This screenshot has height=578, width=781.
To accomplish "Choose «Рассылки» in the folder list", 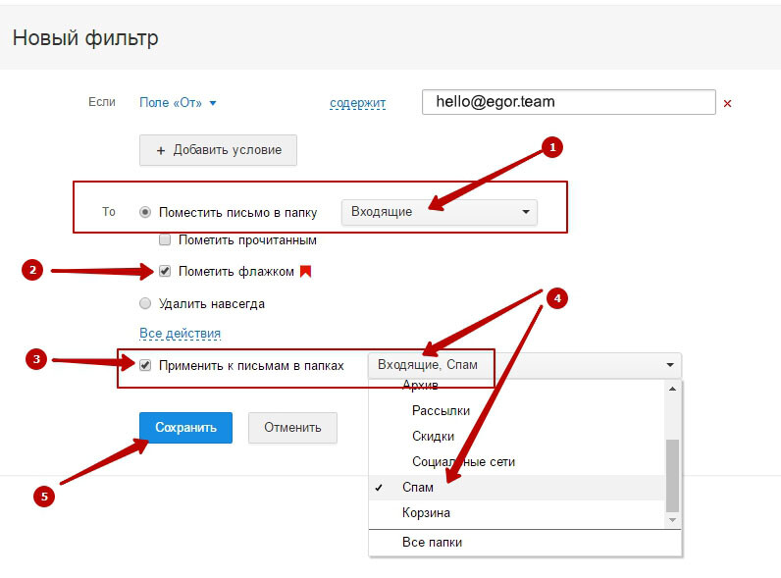I will pyautogui.click(x=517, y=410).
